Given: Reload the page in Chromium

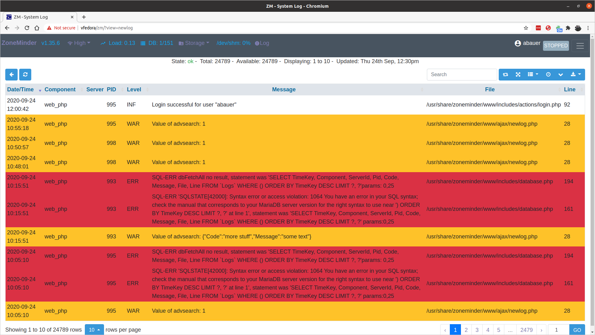Looking at the screenshot, I should point(27,28).
